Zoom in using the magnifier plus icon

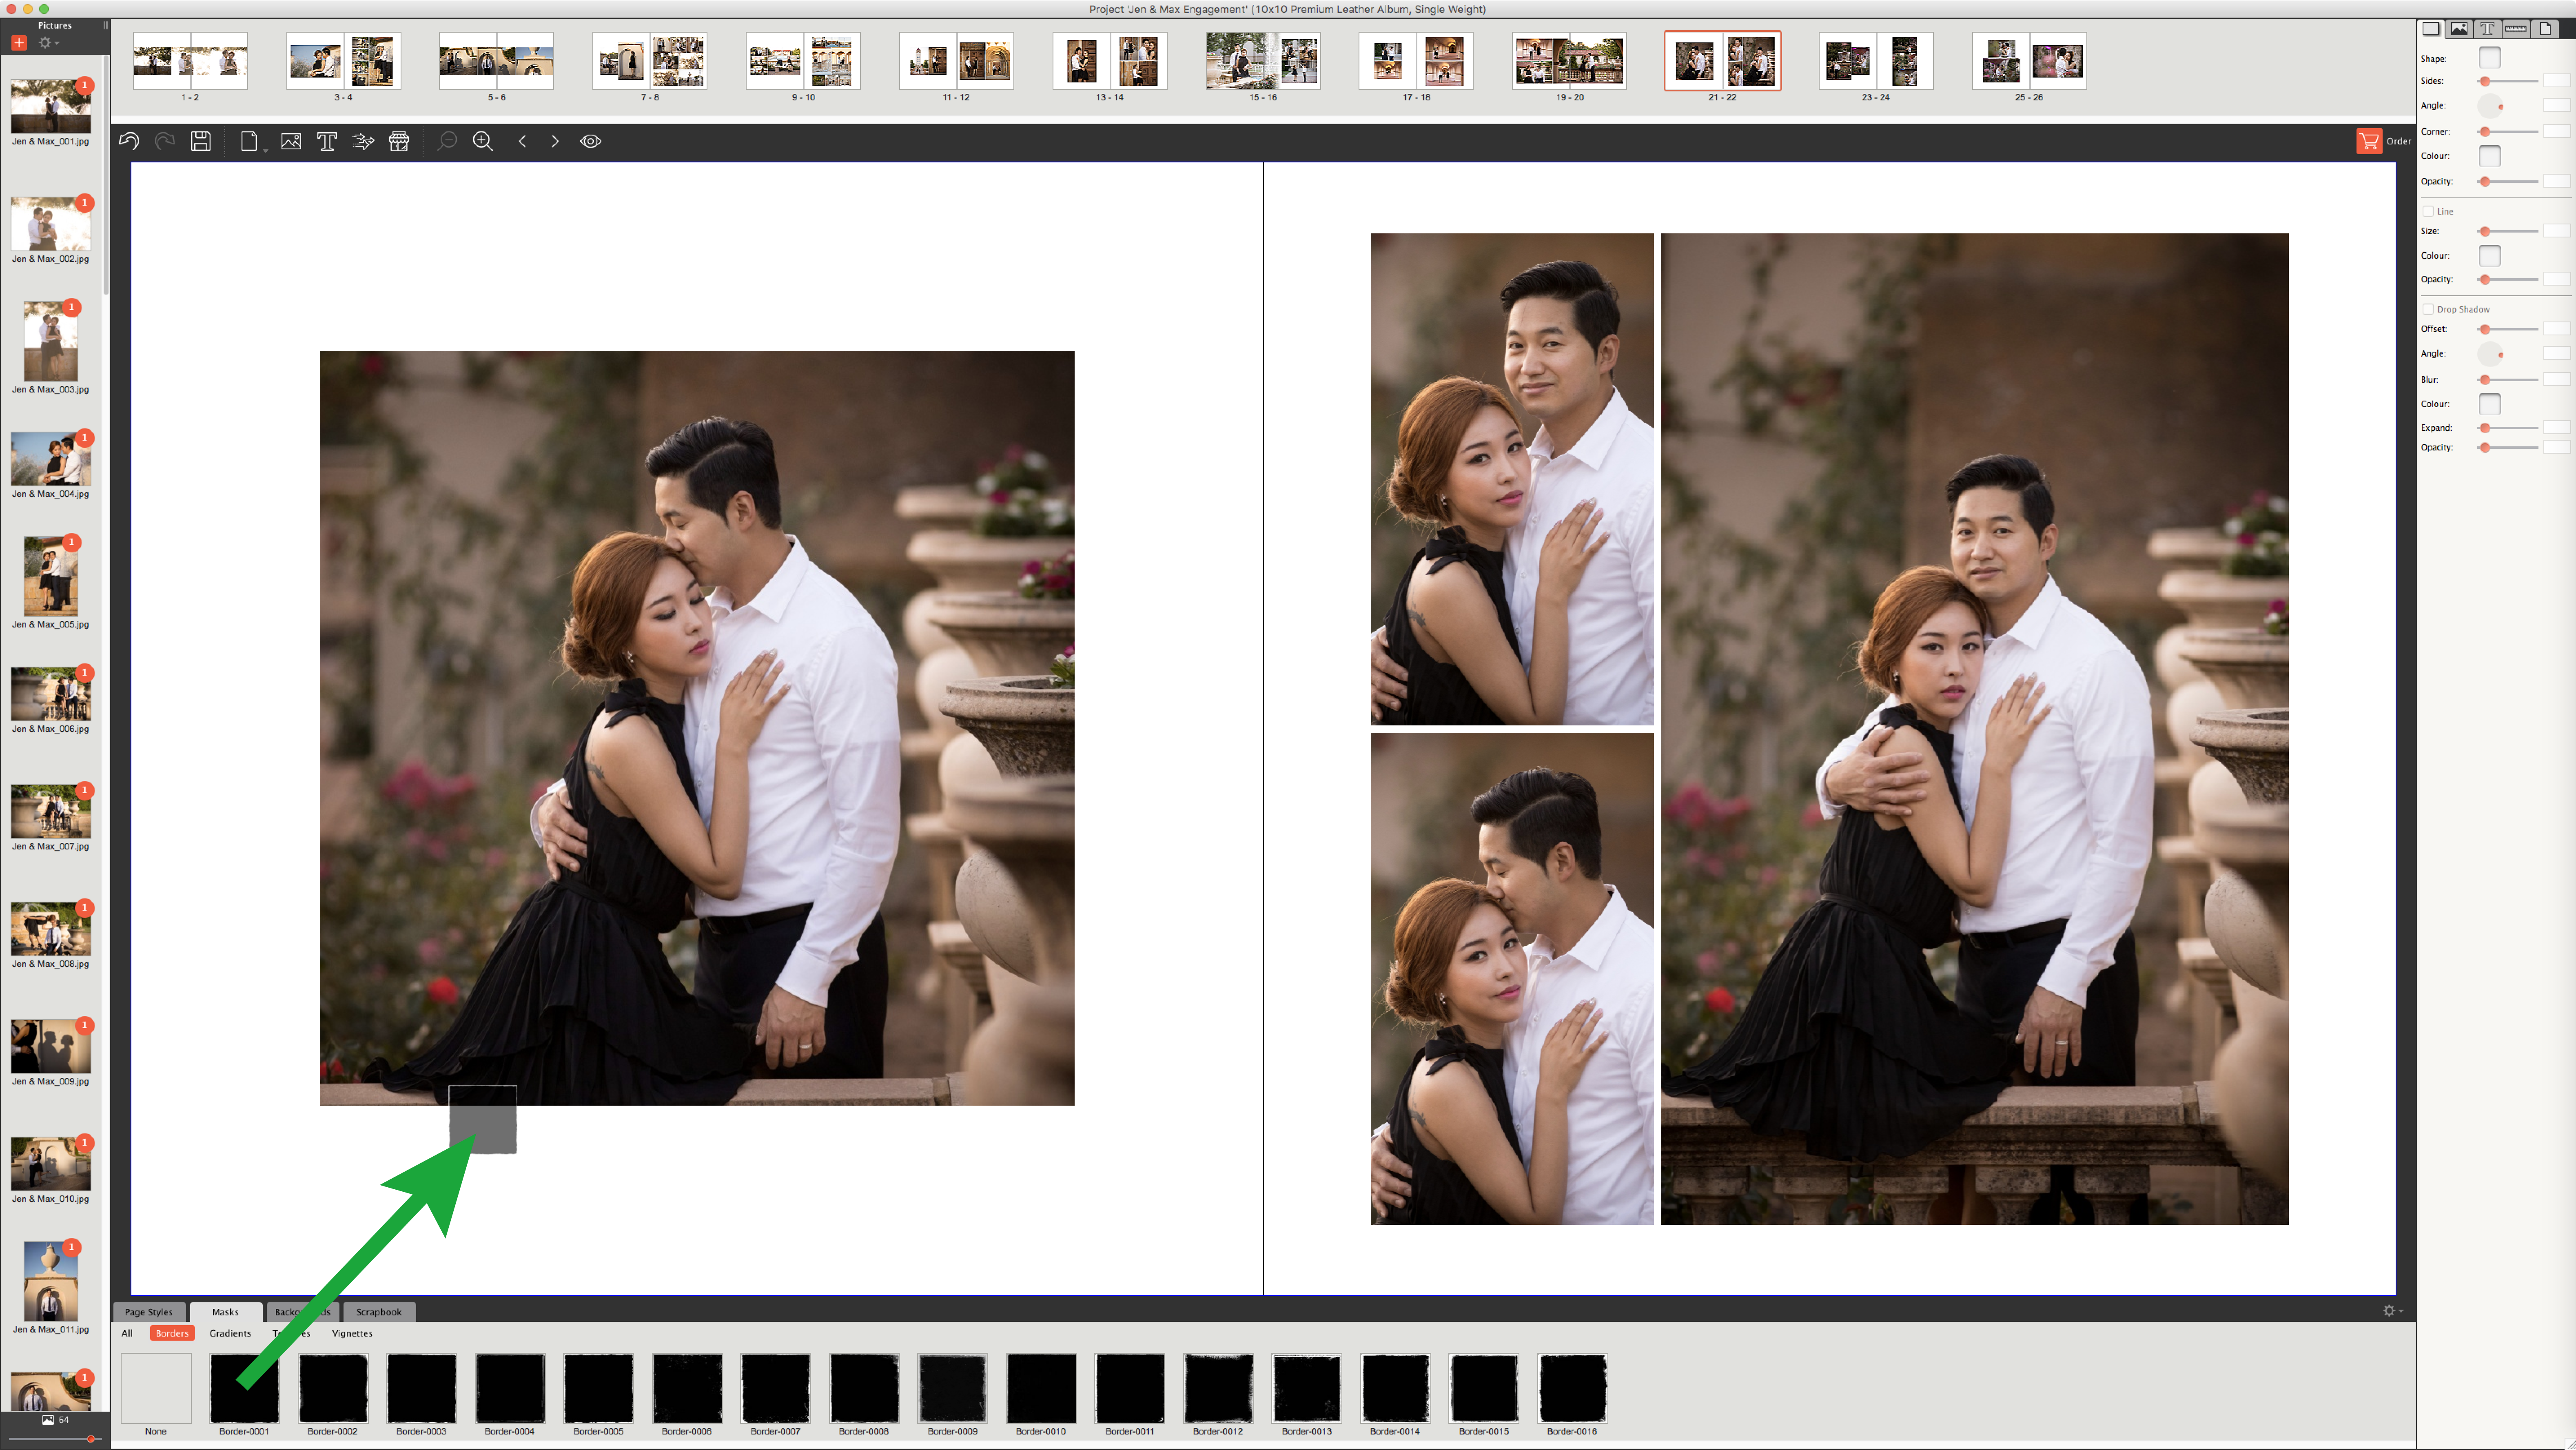pyautogui.click(x=483, y=141)
